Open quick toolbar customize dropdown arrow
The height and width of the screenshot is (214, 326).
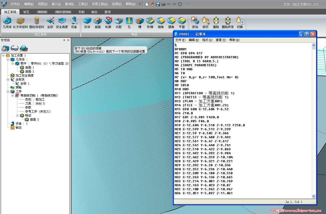[x=188, y=4]
